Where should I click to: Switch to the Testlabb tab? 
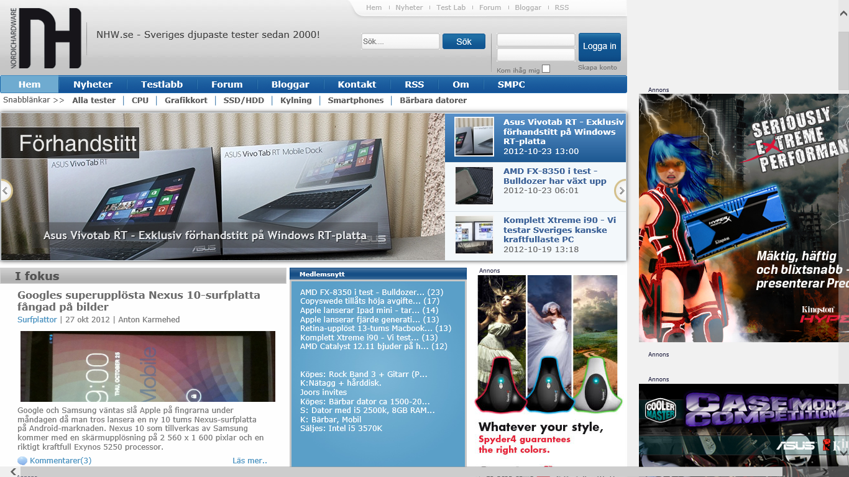tap(162, 84)
